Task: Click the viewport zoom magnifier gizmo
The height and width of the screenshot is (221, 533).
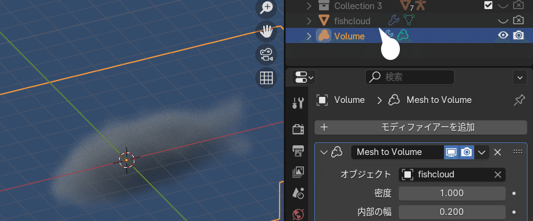Action: click(267, 8)
